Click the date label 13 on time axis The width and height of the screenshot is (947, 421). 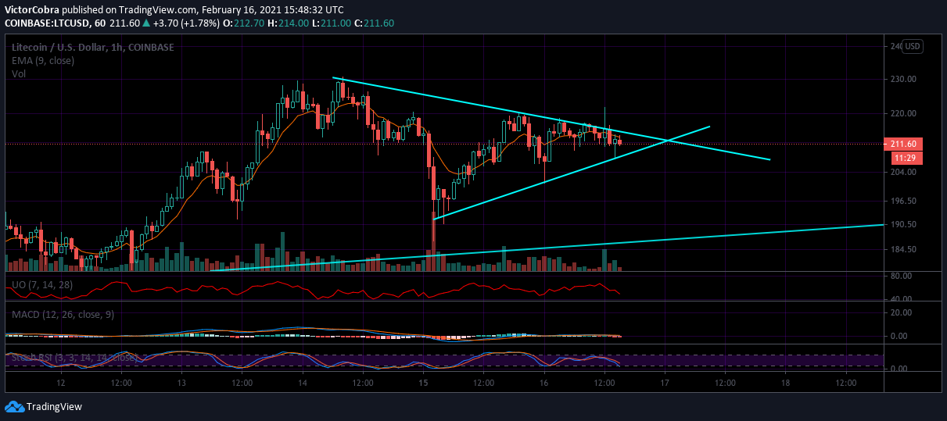[x=181, y=384]
